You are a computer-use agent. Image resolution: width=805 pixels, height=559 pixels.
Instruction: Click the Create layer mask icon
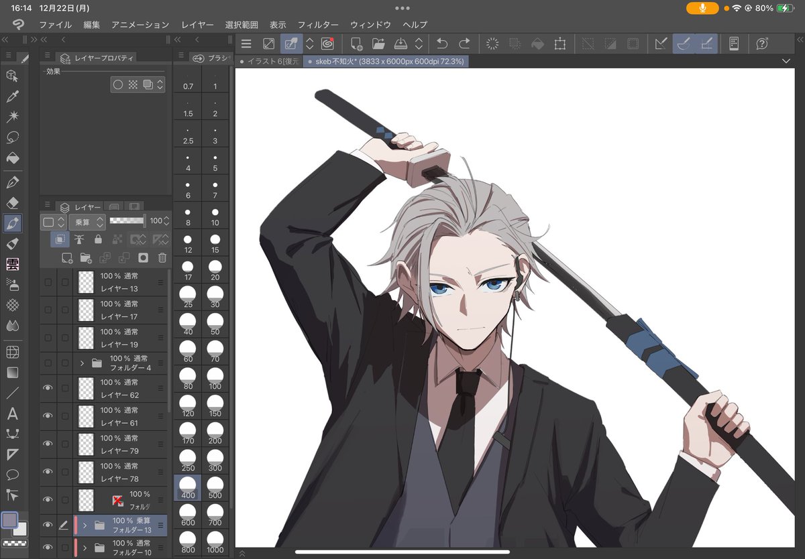143,257
